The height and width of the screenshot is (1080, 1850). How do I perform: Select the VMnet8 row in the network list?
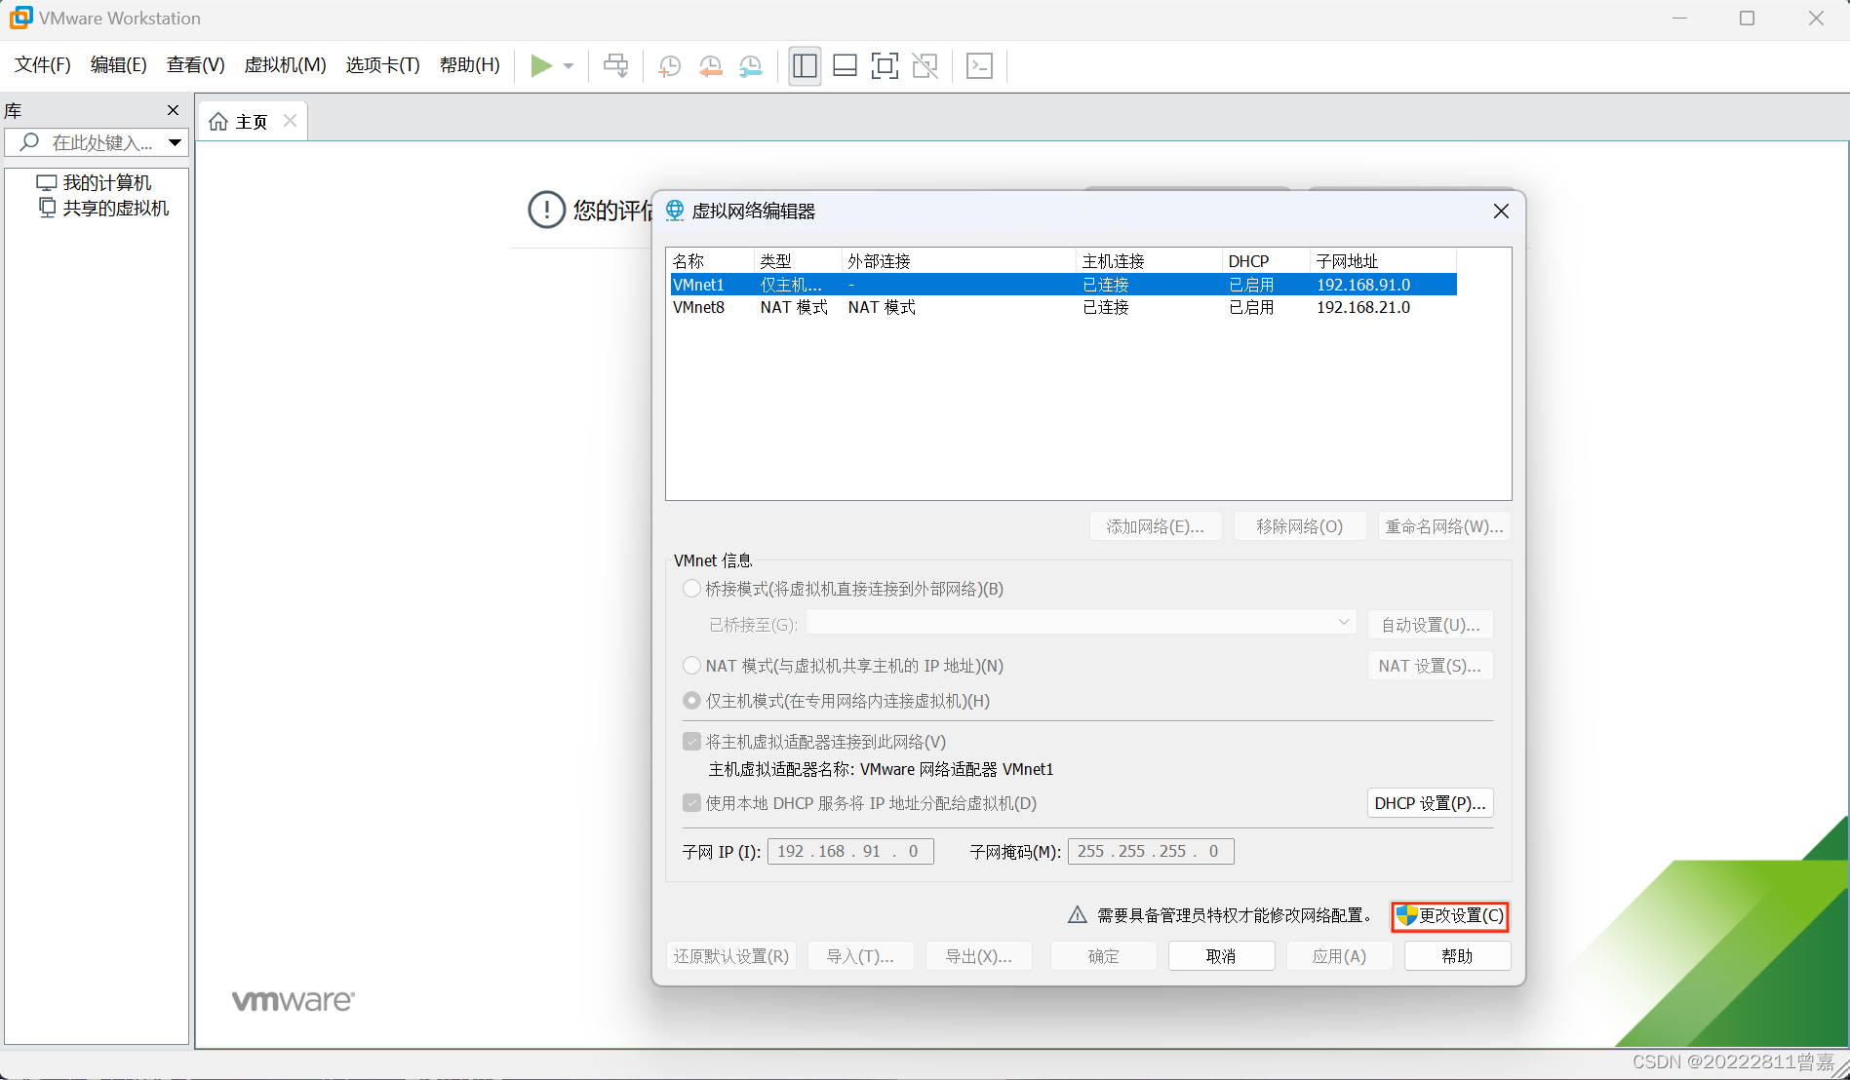tap(1064, 307)
